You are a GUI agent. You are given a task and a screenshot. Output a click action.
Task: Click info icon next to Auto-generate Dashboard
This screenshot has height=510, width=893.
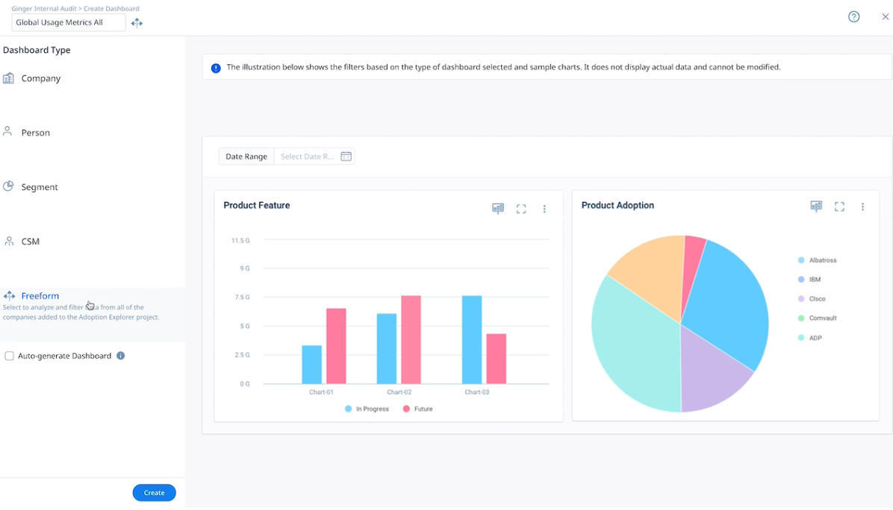[x=121, y=356]
